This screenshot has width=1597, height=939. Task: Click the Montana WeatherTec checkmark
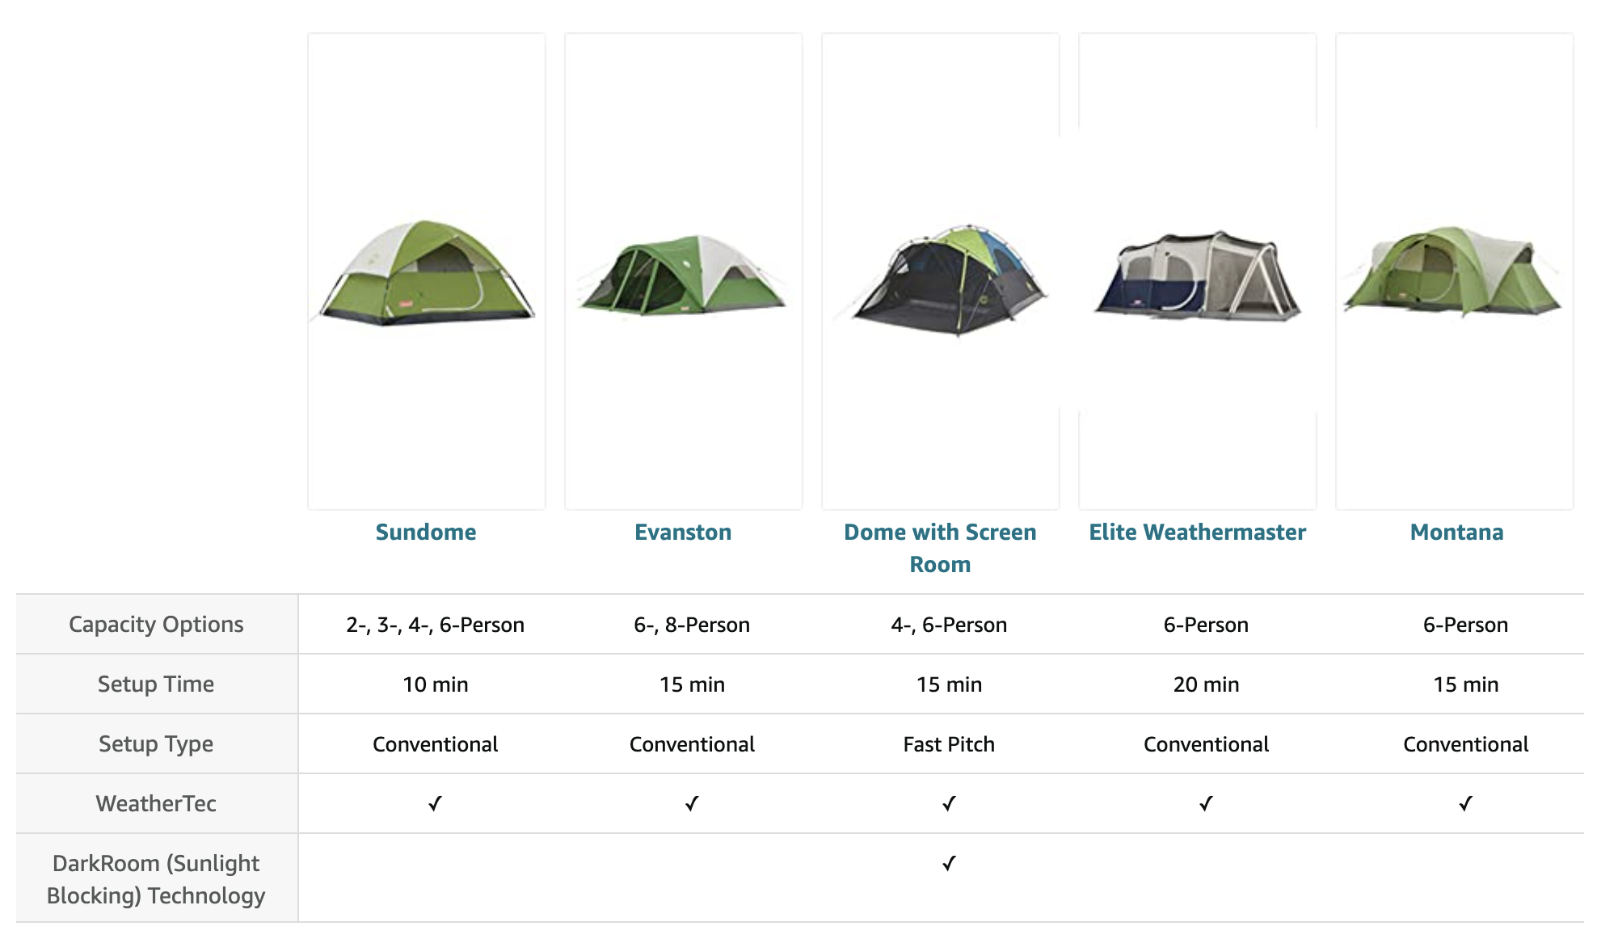(x=1465, y=803)
